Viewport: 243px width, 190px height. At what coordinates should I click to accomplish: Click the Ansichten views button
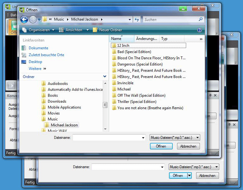tap(71, 30)
